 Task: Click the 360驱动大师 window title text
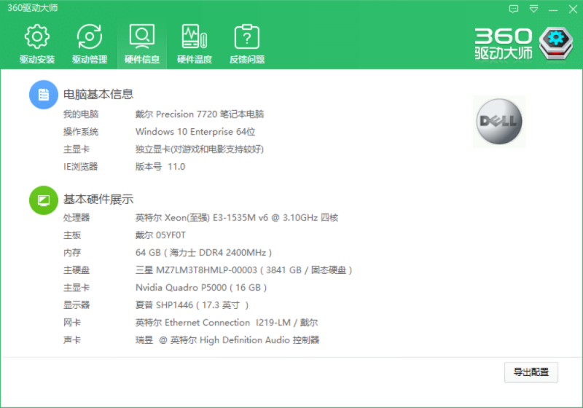coord(32,8)
